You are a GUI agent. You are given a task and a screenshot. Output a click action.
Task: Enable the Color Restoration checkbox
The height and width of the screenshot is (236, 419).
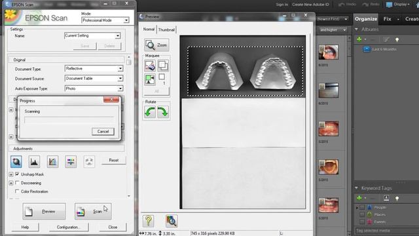(18, 191)
